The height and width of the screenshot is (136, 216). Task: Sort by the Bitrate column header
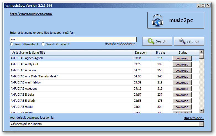point(160,53)
